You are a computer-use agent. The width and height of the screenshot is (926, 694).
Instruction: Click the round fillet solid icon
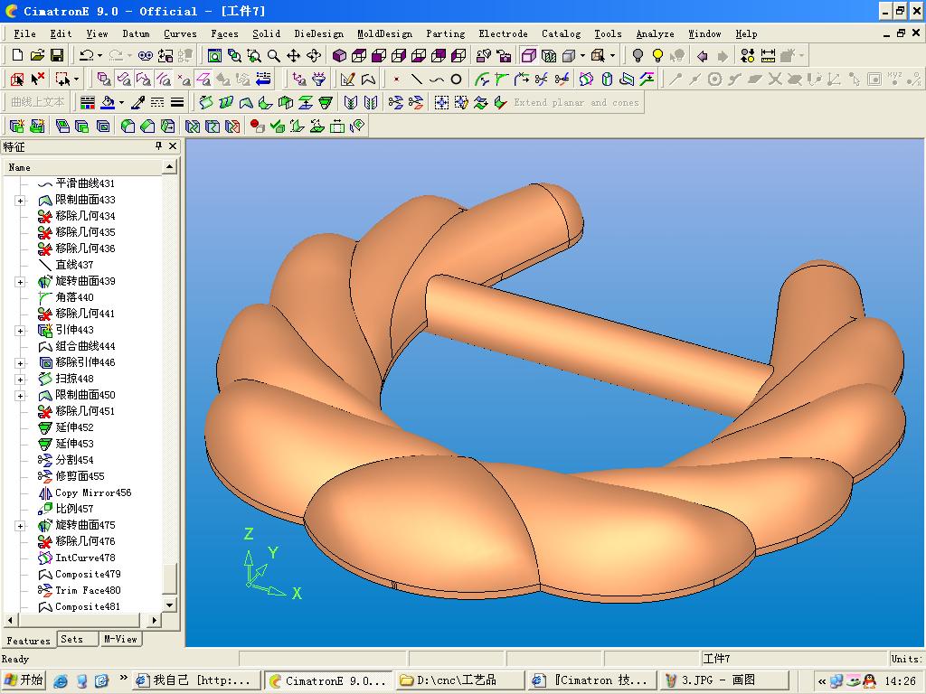coord(128,126)
